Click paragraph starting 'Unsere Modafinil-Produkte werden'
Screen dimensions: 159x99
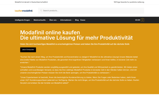point(79,70)
